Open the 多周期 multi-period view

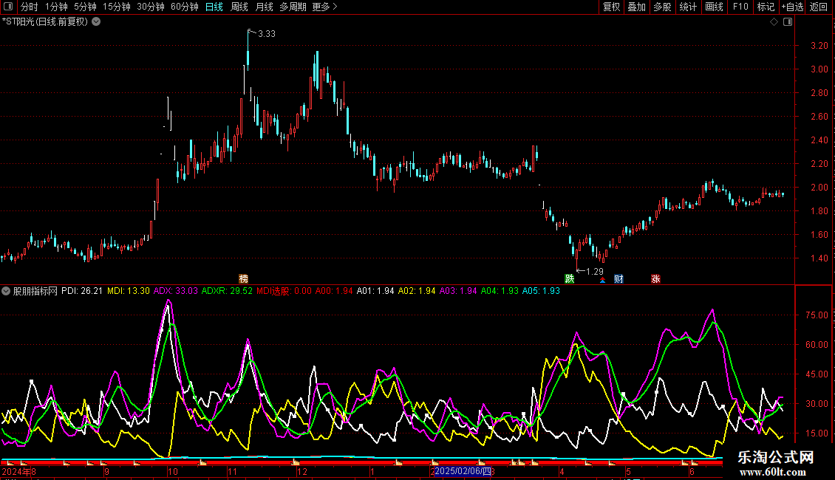(x=293, y=7)
